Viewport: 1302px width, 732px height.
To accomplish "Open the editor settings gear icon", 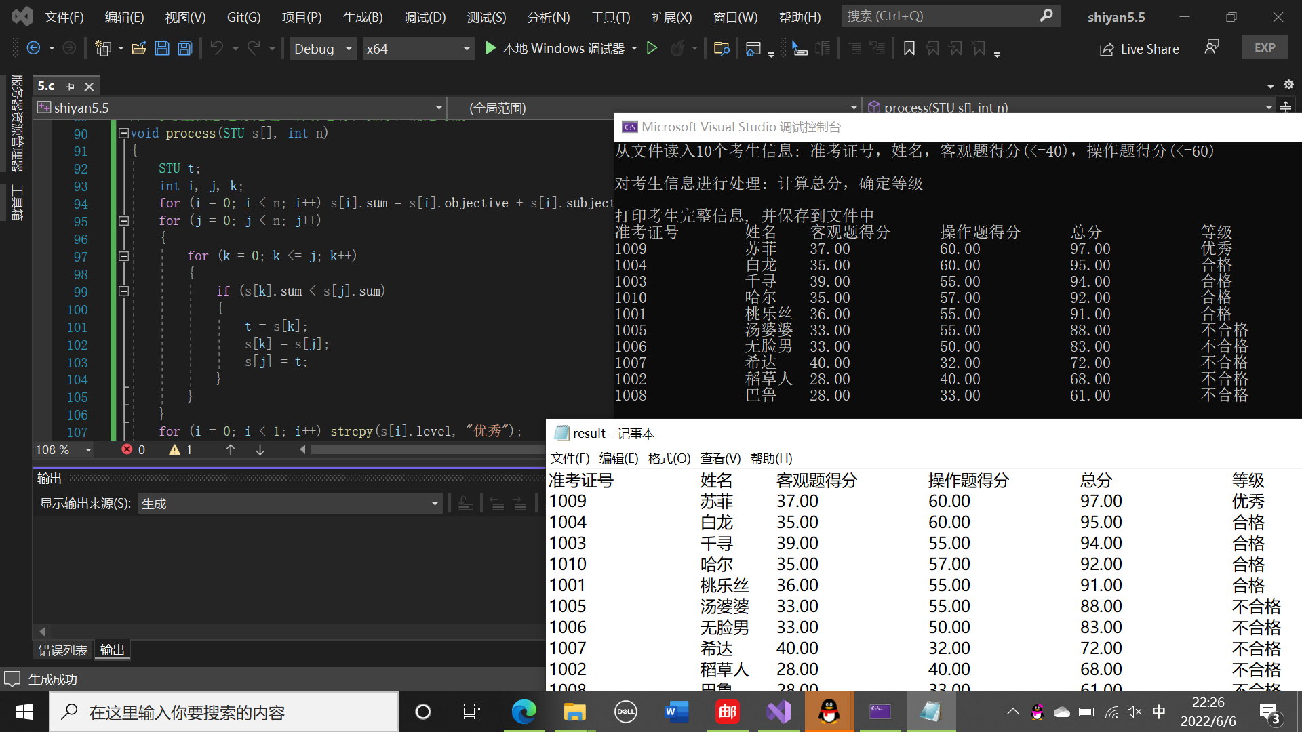I will pyautogui.click(x=1288, y=85).
